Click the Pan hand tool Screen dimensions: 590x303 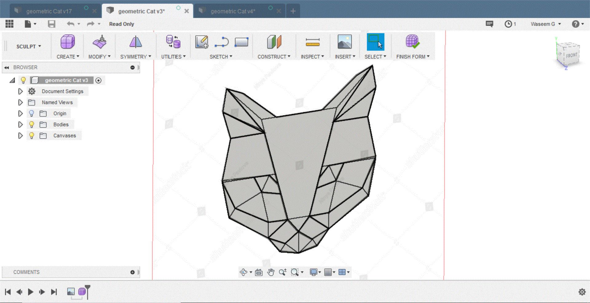(x=271, y=272)
